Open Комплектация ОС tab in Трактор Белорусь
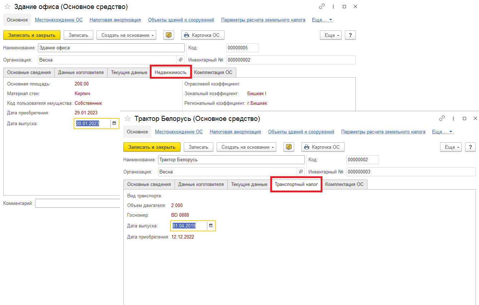Image resolution: width=479 pixels, height=305 pixels. click(344, 184)
